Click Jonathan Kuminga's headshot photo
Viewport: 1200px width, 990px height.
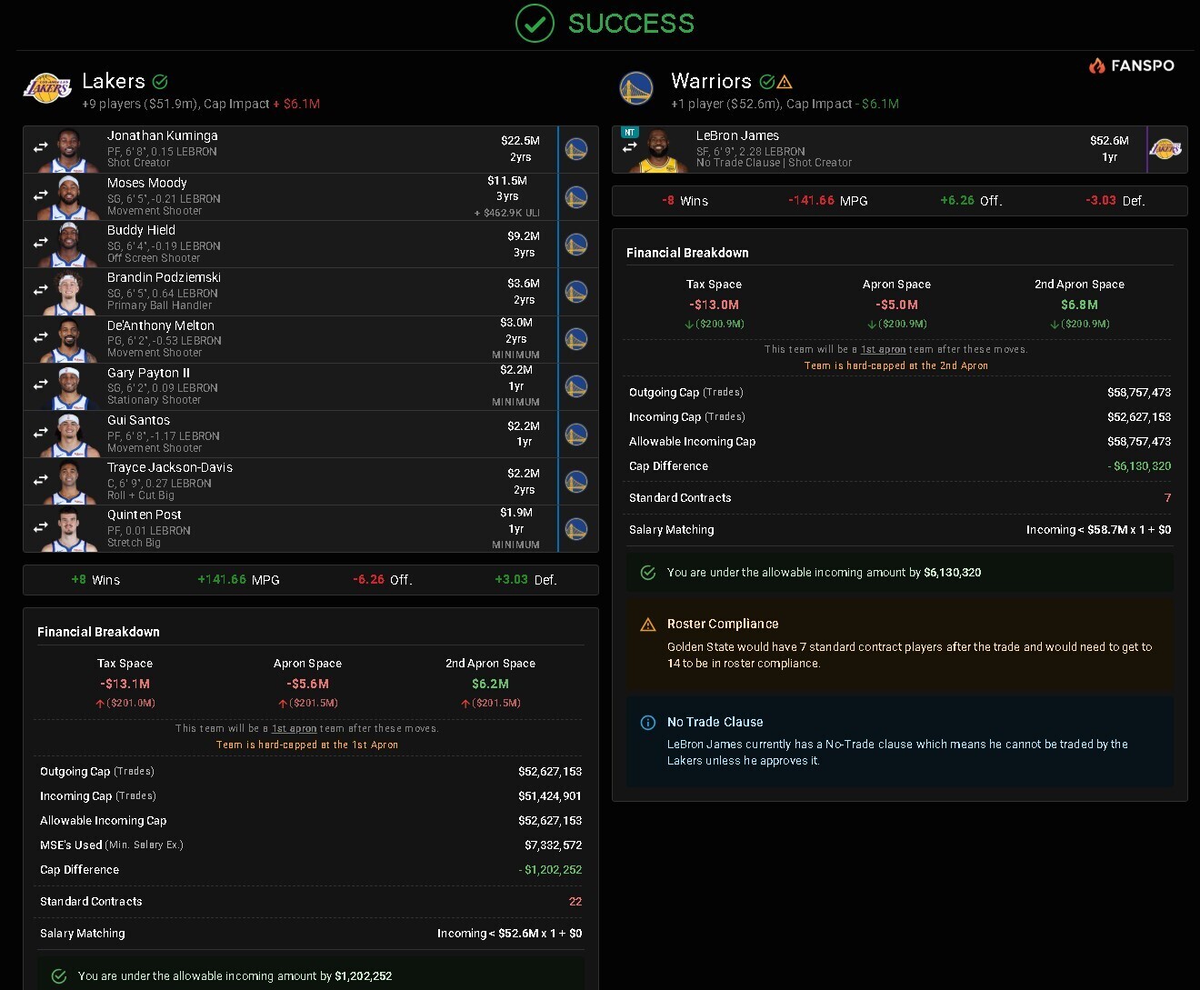click(x=70, y=150)
